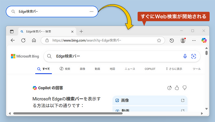215x122 pixels.
Task: Open a new tab with the plus button
Action: click(81, 31)
